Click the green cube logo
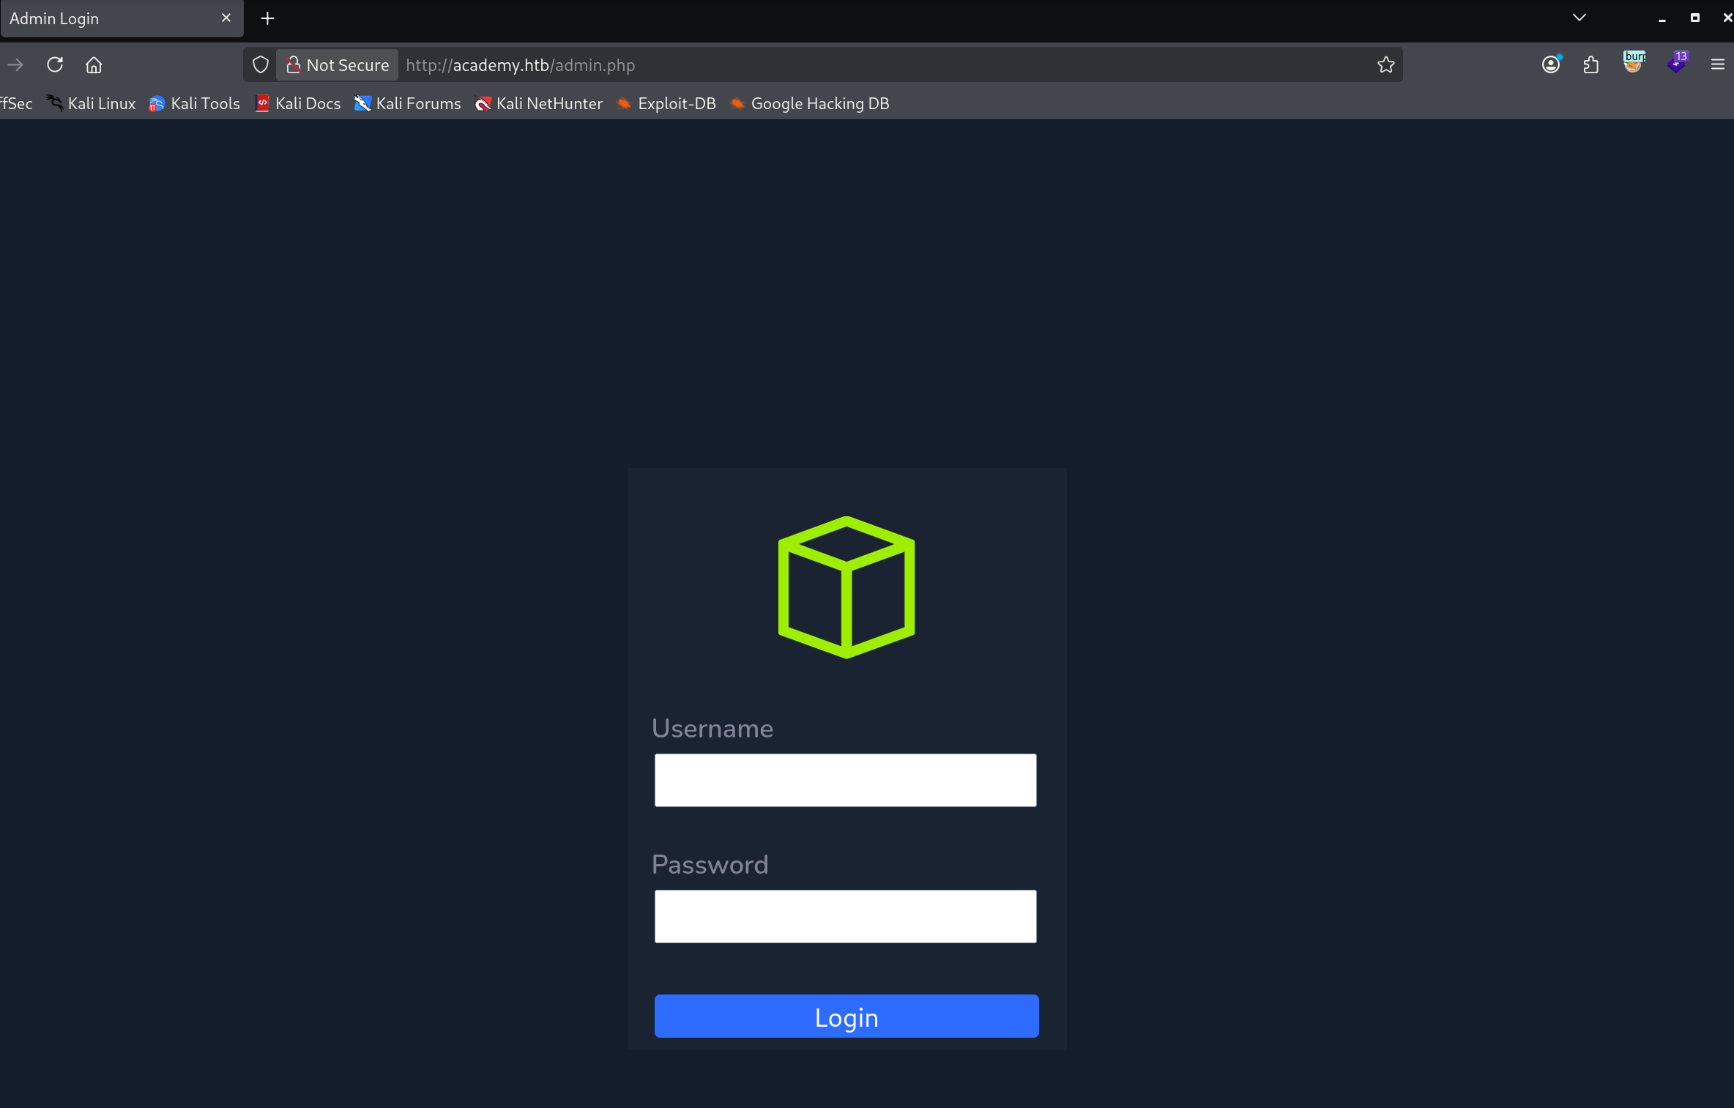This screenshot has height=1108, width=1734. (x=846, y=587)
